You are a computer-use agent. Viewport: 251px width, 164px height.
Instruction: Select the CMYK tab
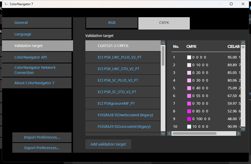(x=164, y=23)
